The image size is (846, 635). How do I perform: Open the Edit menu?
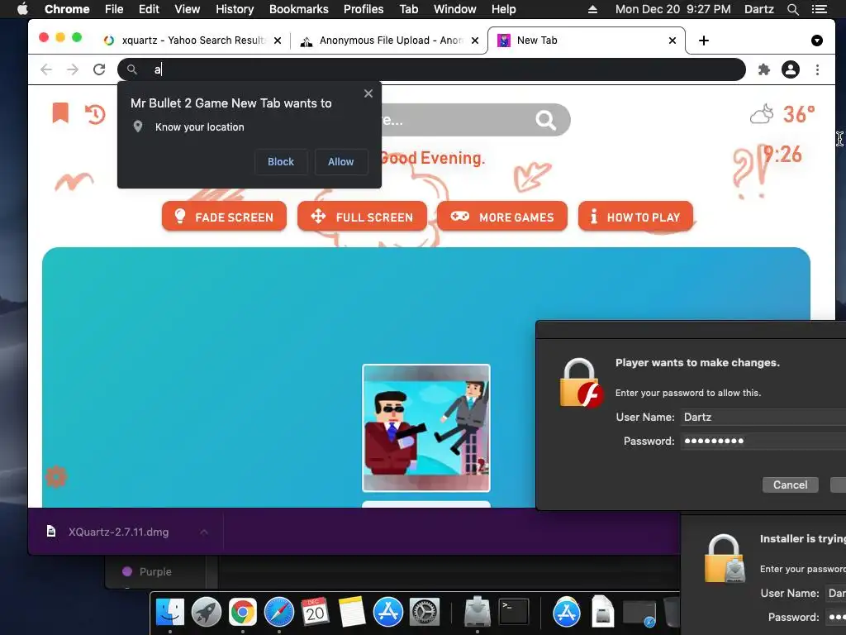pyautogui.click(x=149, y=9)
